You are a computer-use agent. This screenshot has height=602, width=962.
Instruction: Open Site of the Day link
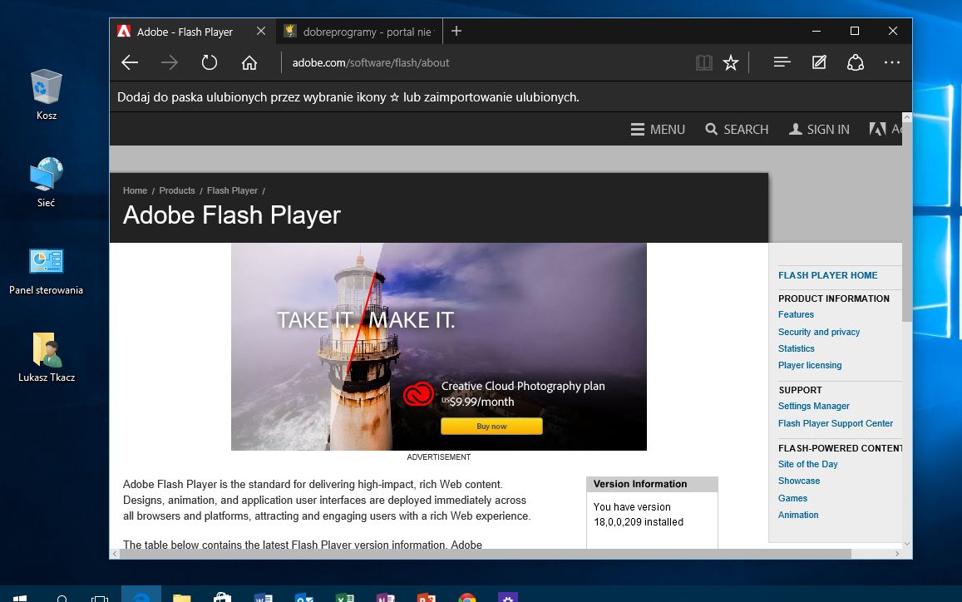[x=807, y=465]
